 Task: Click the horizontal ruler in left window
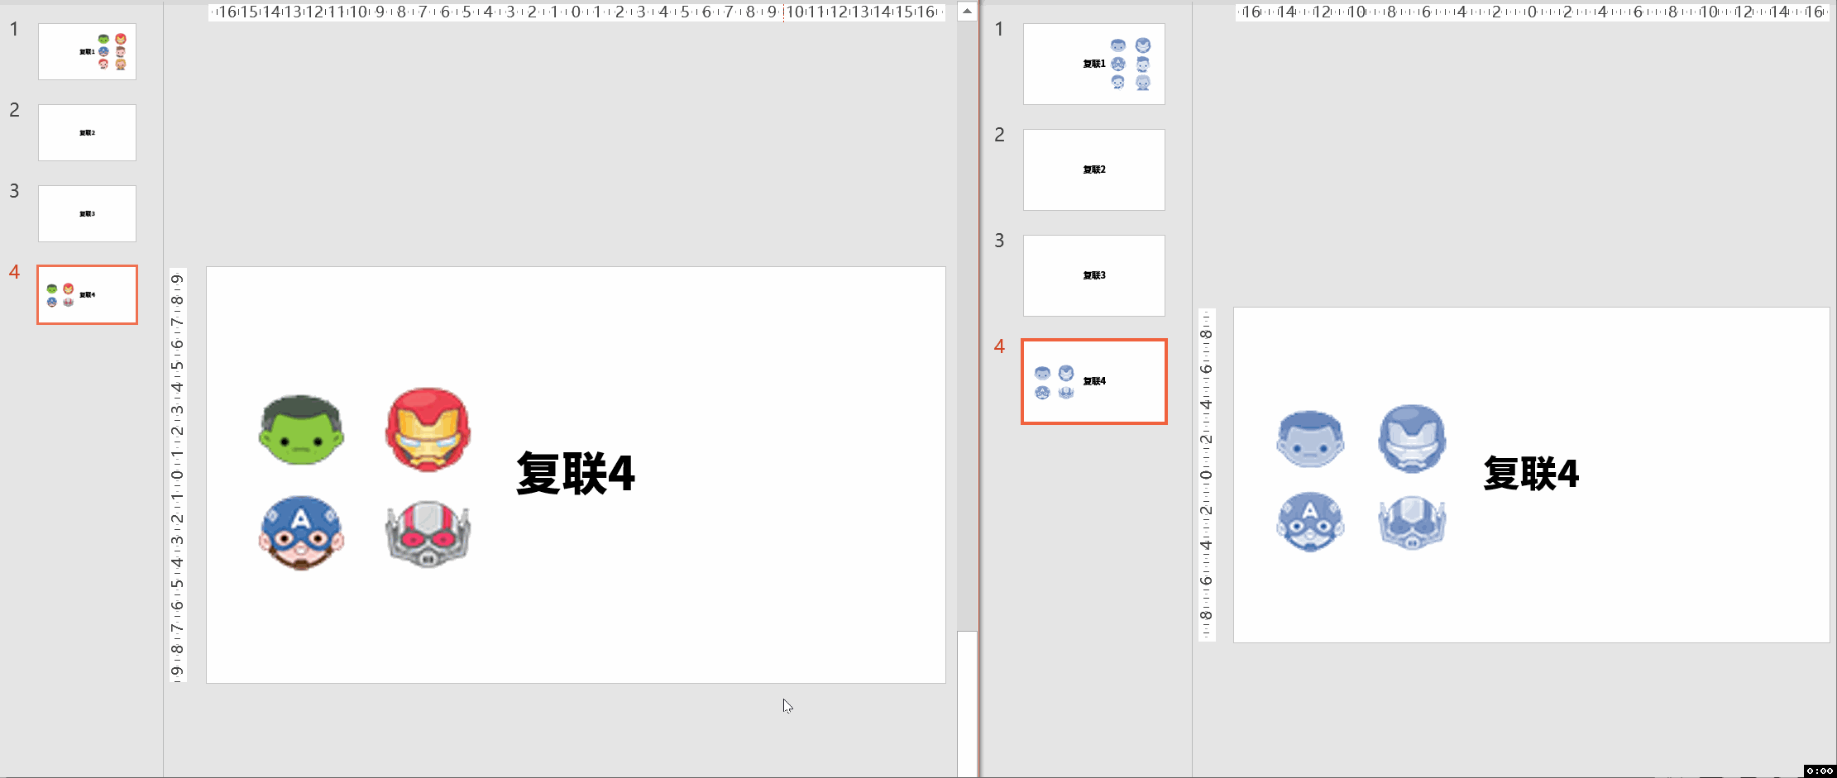coord(576,12)
